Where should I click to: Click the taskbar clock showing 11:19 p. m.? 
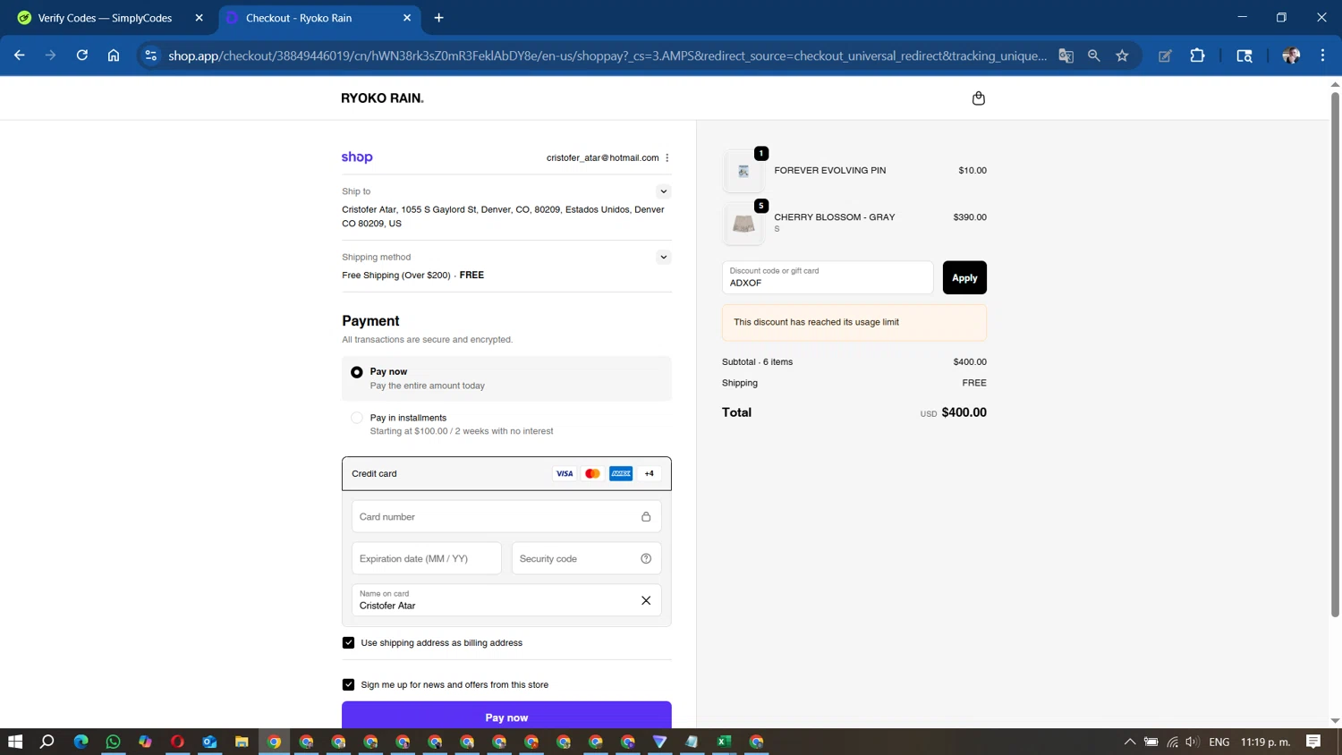1265,742
